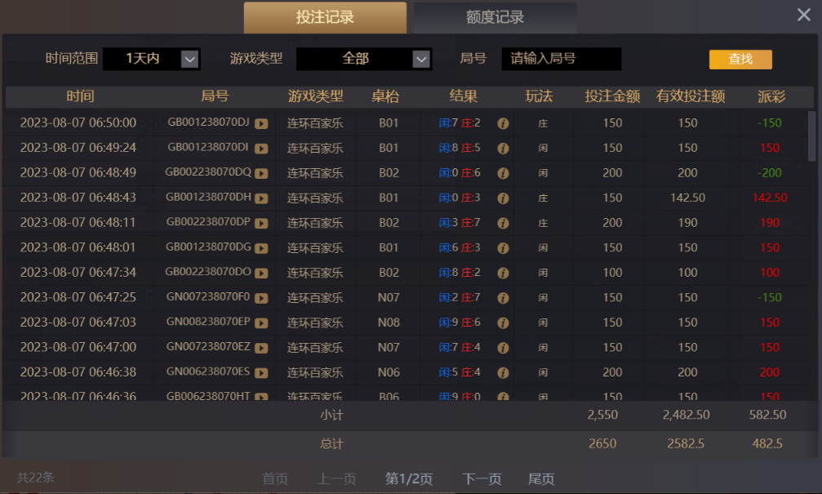Play video replay for round GB001238070DI
The width and height of the screenshot is (822, 494).
[261, 149]
